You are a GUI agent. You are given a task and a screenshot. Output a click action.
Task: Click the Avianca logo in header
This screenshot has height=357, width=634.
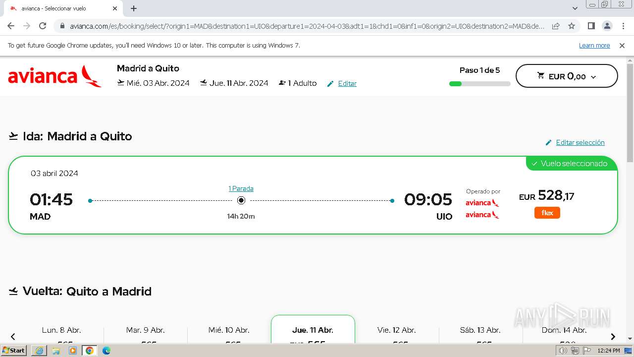tap(55, 76)
